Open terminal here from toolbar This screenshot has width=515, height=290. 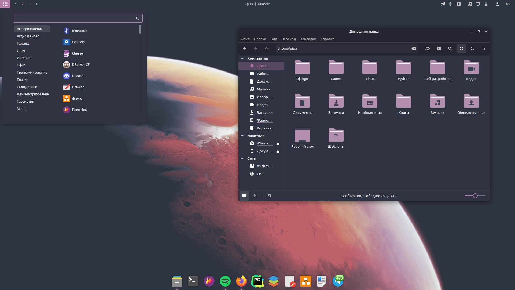point(439,49)
